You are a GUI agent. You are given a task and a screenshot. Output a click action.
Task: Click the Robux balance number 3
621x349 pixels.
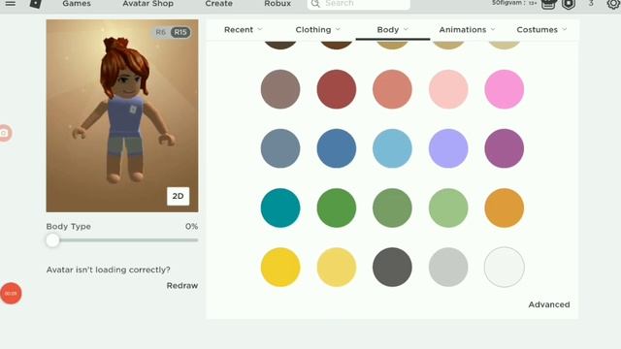point(591,4)
